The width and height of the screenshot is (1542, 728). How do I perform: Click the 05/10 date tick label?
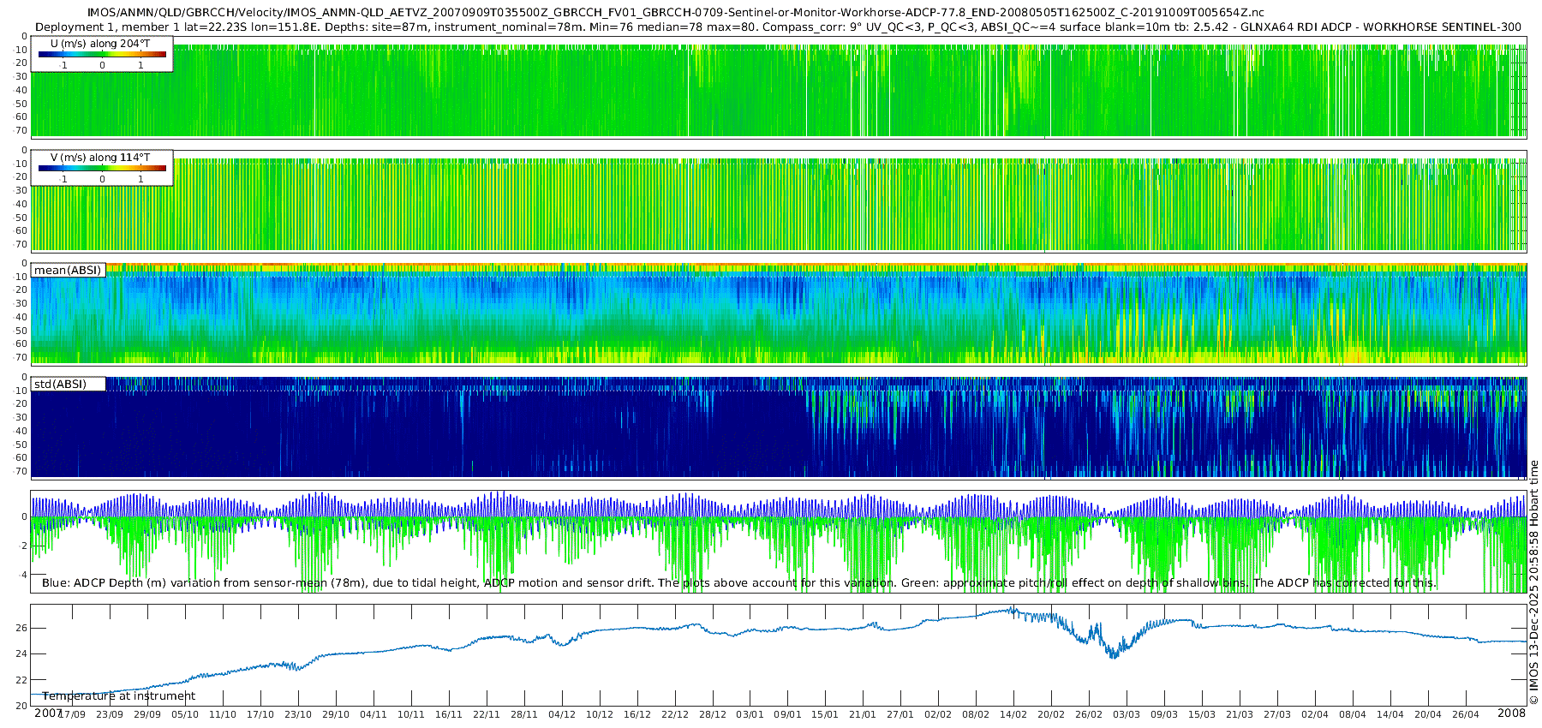click(x=185, y=714)
